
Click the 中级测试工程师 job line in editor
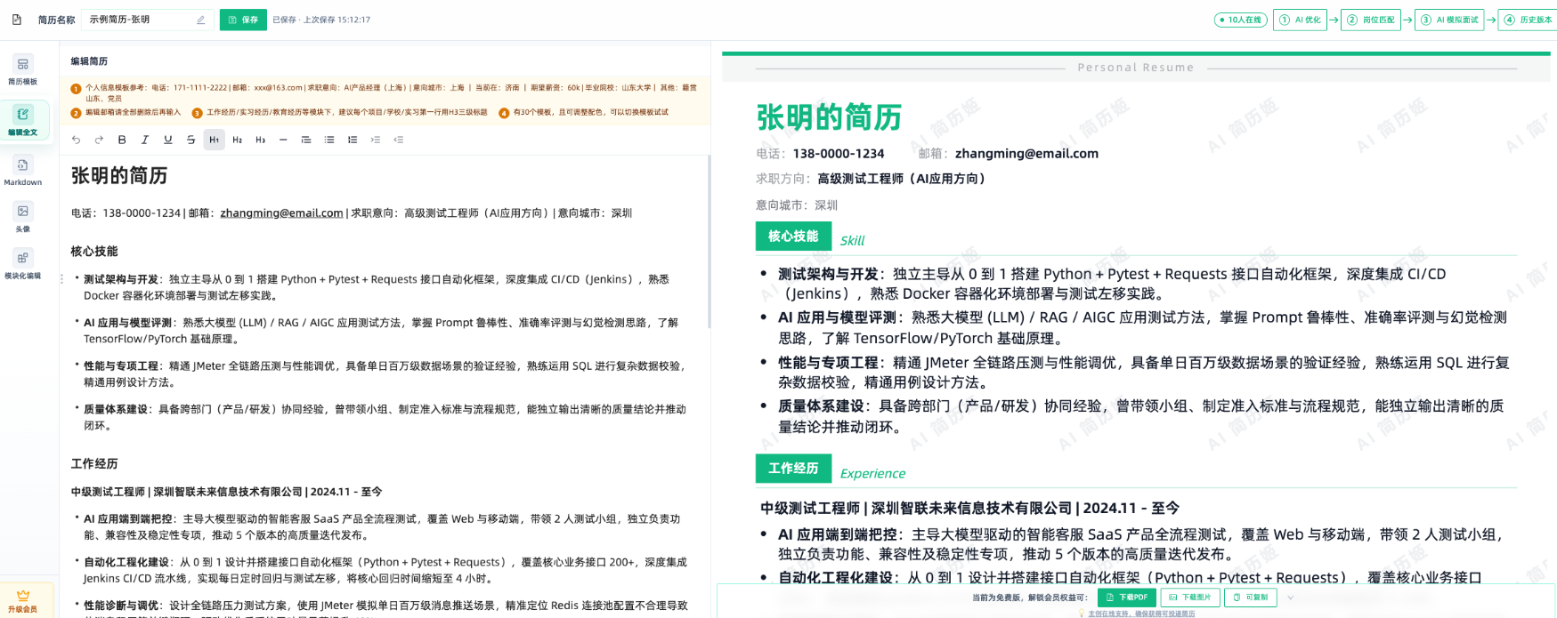click(x=227, y=492)
